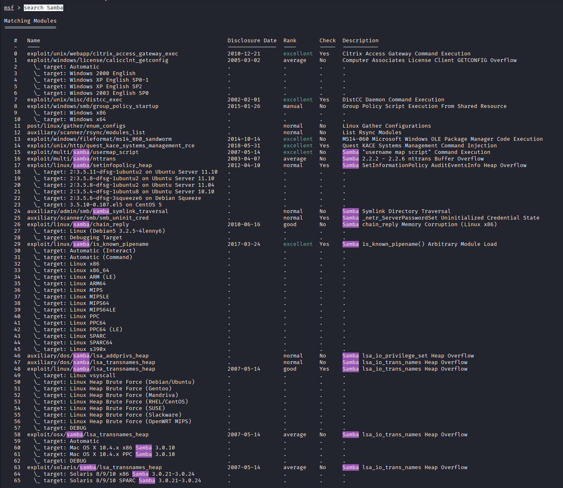Screen dimensions: 563x488
Task: Click the Description column header
Action: point(360,41)
